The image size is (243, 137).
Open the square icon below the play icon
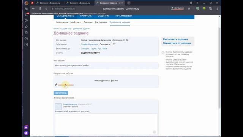click(26, 45)
